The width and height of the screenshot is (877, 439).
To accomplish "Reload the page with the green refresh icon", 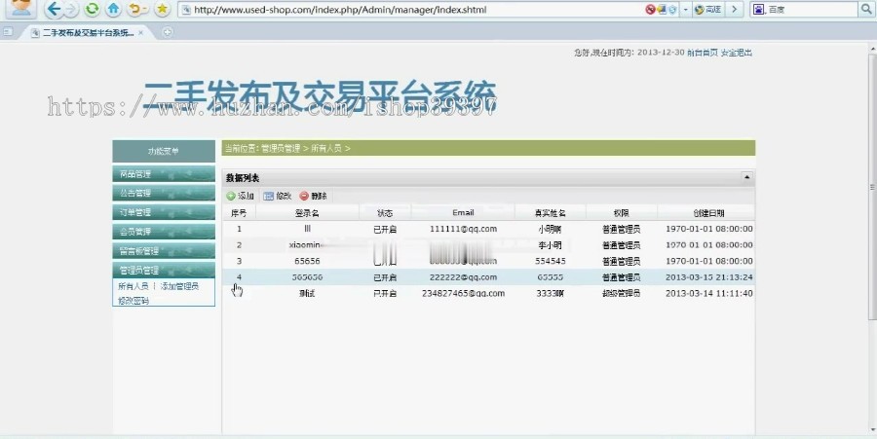I will [x=93, y=9].
